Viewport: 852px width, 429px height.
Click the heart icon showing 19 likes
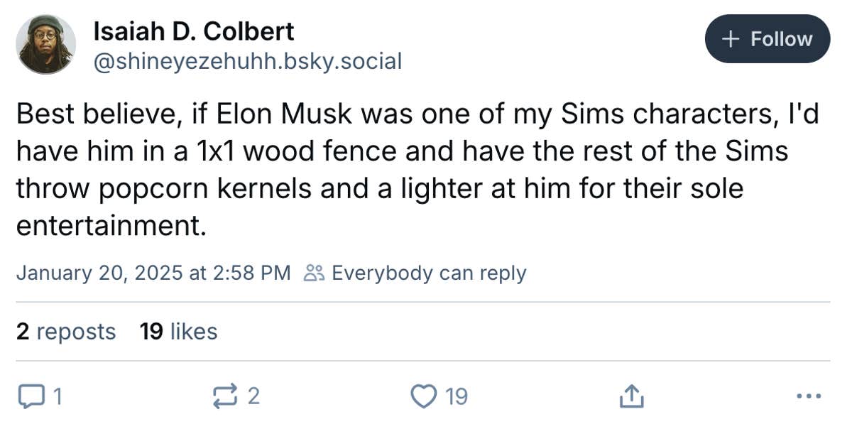[x=437, y=396]
